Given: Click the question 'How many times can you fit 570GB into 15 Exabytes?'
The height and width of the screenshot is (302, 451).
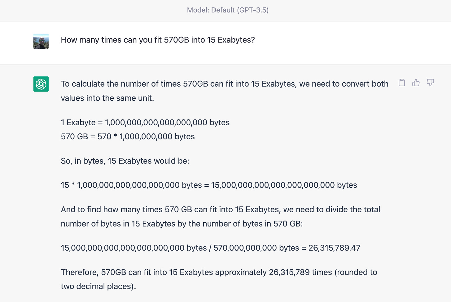Looking at the screenshot, I should point(158,40).
